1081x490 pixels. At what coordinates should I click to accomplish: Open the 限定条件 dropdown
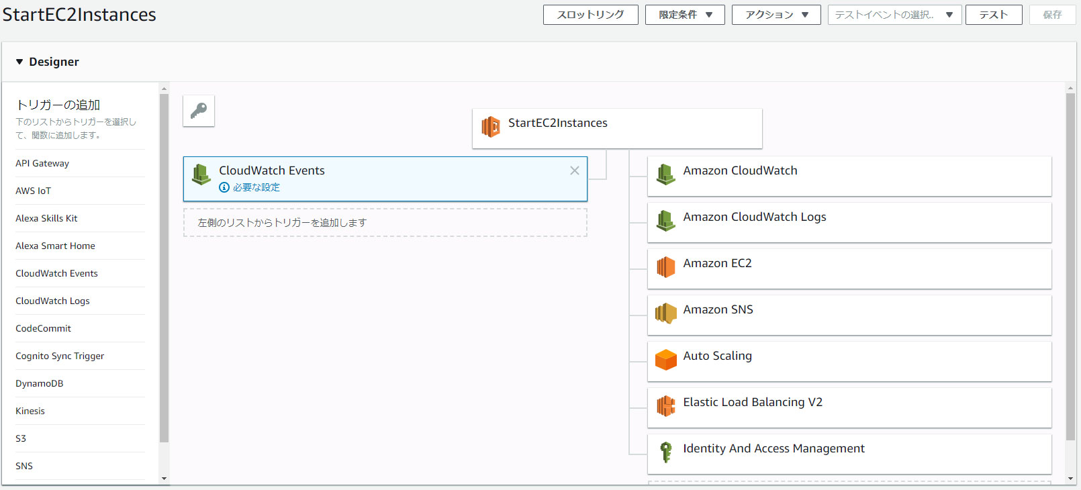pos(685,15)
